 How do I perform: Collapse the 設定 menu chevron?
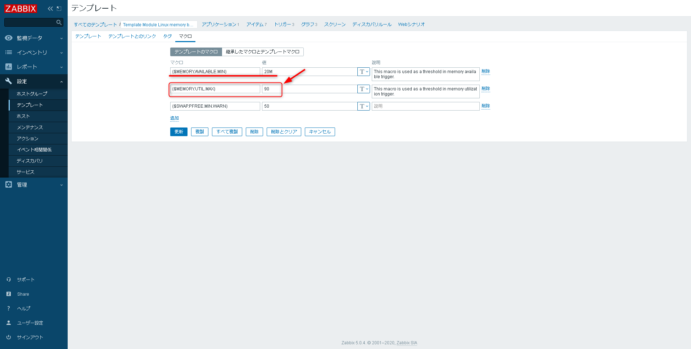[62, 81]
